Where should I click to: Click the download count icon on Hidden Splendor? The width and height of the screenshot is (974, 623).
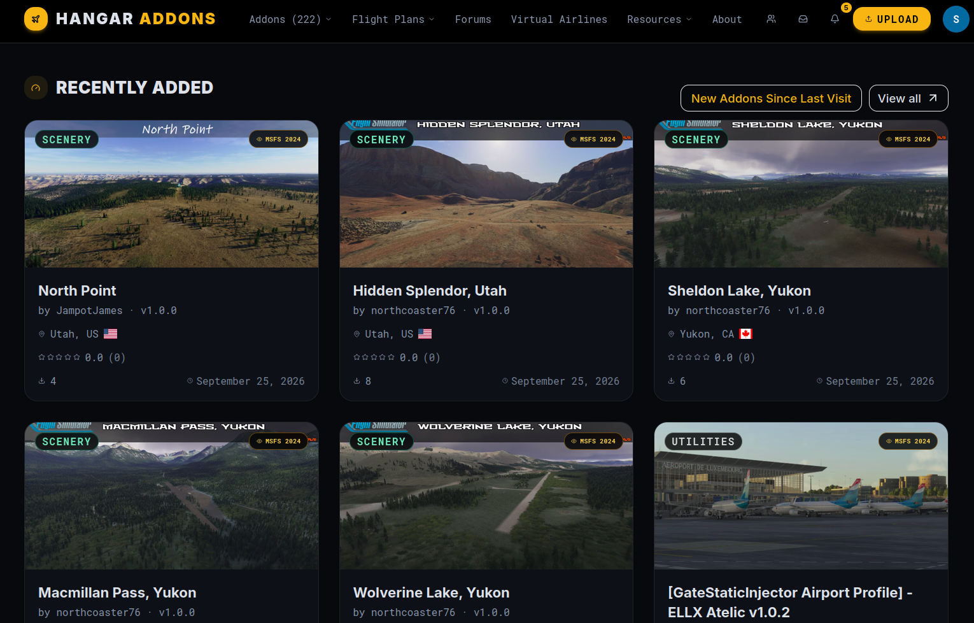(x=357, y=381)
